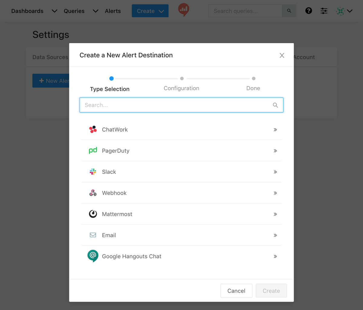Choose Google Hangouts Chat destination type

click(181, 256)
